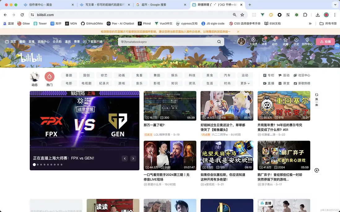The image size is (340, 212).
Task: Open the 专栏 link
Action: (269, 75)
